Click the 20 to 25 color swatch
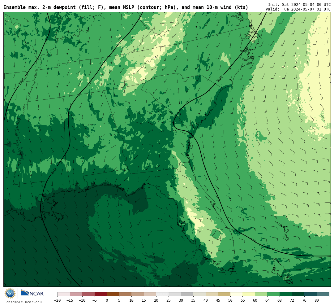334x306 pixels. (163, 294)
